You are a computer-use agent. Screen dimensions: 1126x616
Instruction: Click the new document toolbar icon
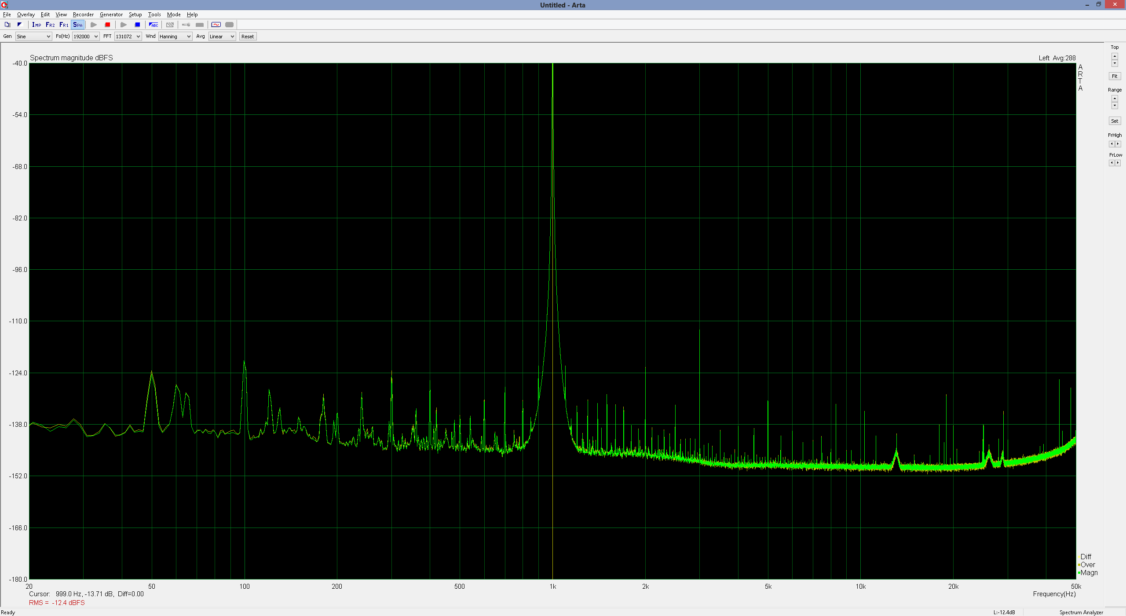pyautogui.click(x=7, y=25)
